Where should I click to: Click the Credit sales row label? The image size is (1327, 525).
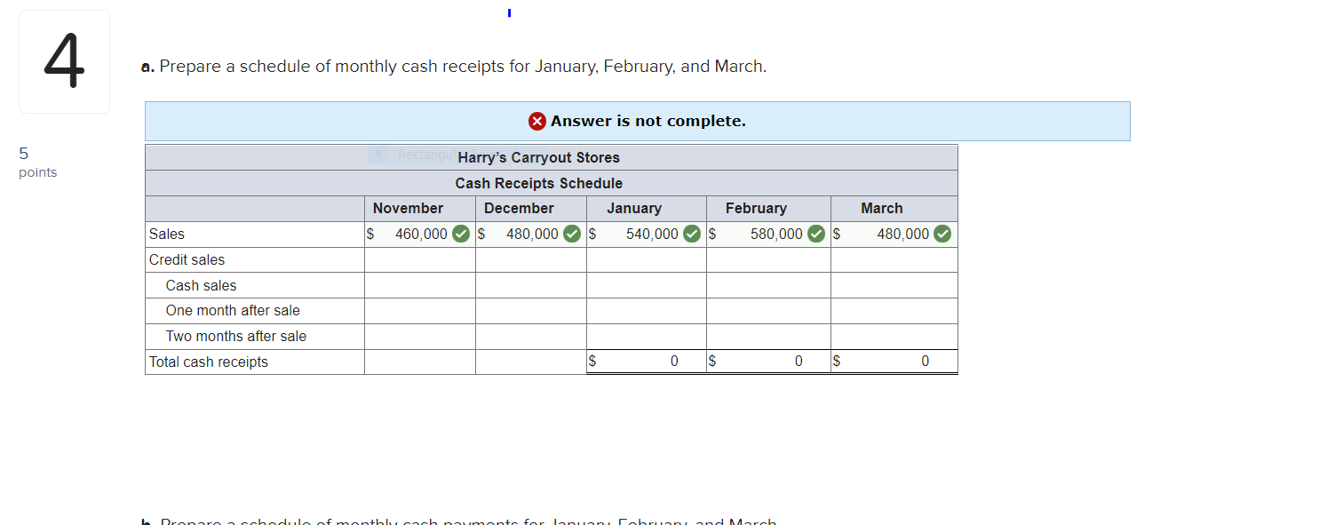tap(187, 260)
